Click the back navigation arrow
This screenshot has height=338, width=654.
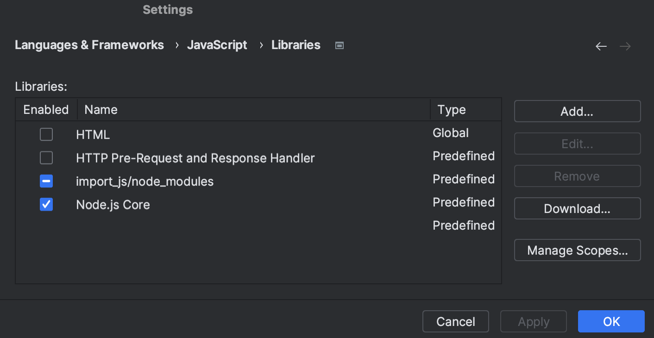tap(601, 46)
